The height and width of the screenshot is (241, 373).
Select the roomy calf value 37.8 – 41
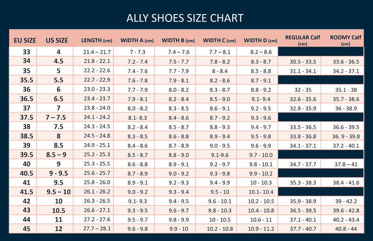pyautogui.click(x=345, y=164)
